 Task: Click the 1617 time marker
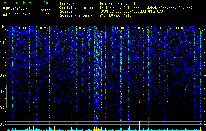140,28
